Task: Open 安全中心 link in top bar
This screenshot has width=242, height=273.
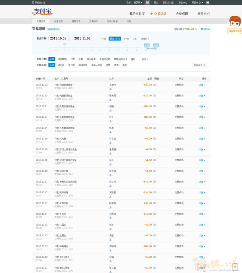Action: coord(183,2)
